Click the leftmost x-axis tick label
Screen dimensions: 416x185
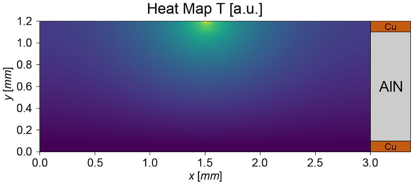[x=40, y=162]
